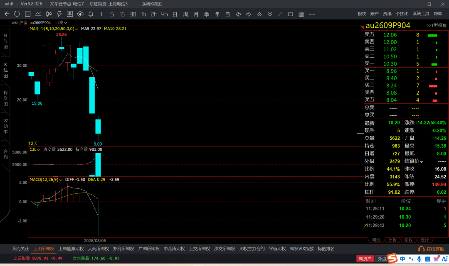Open the 我的关注 tab
449x266 pixels.
point(20,249)
